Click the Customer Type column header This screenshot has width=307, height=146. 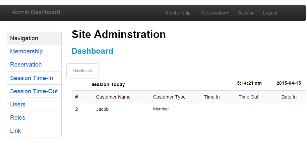(169, 97)
